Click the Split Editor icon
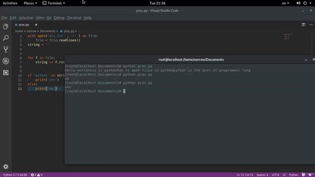Viewport: 315px width, 177px height. pyautogui.click(x=303, y=25)
